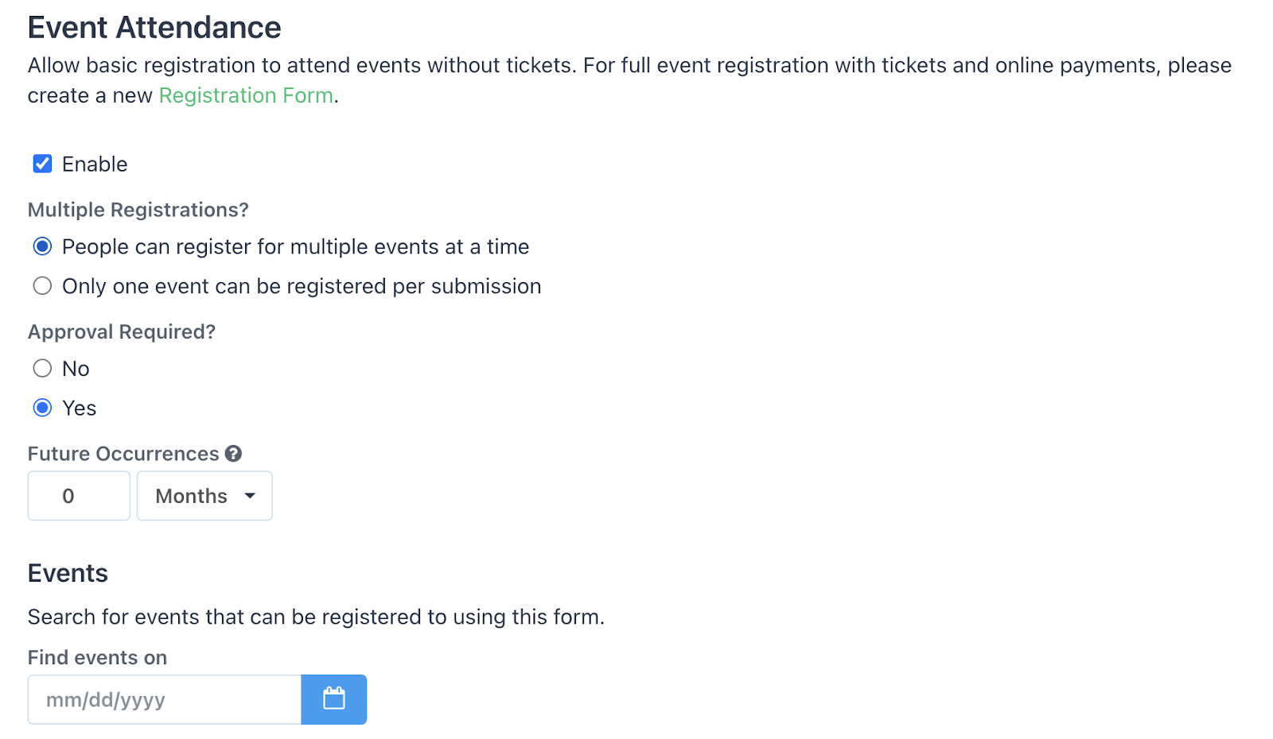Click the Months dropdown caret arrow

250,496
